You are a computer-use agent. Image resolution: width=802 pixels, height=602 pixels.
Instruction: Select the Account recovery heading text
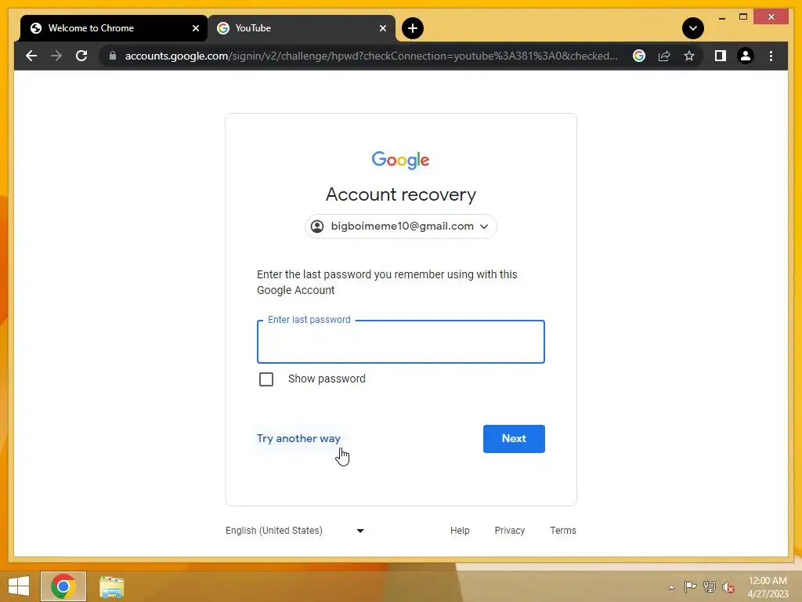tap(400, 194)
